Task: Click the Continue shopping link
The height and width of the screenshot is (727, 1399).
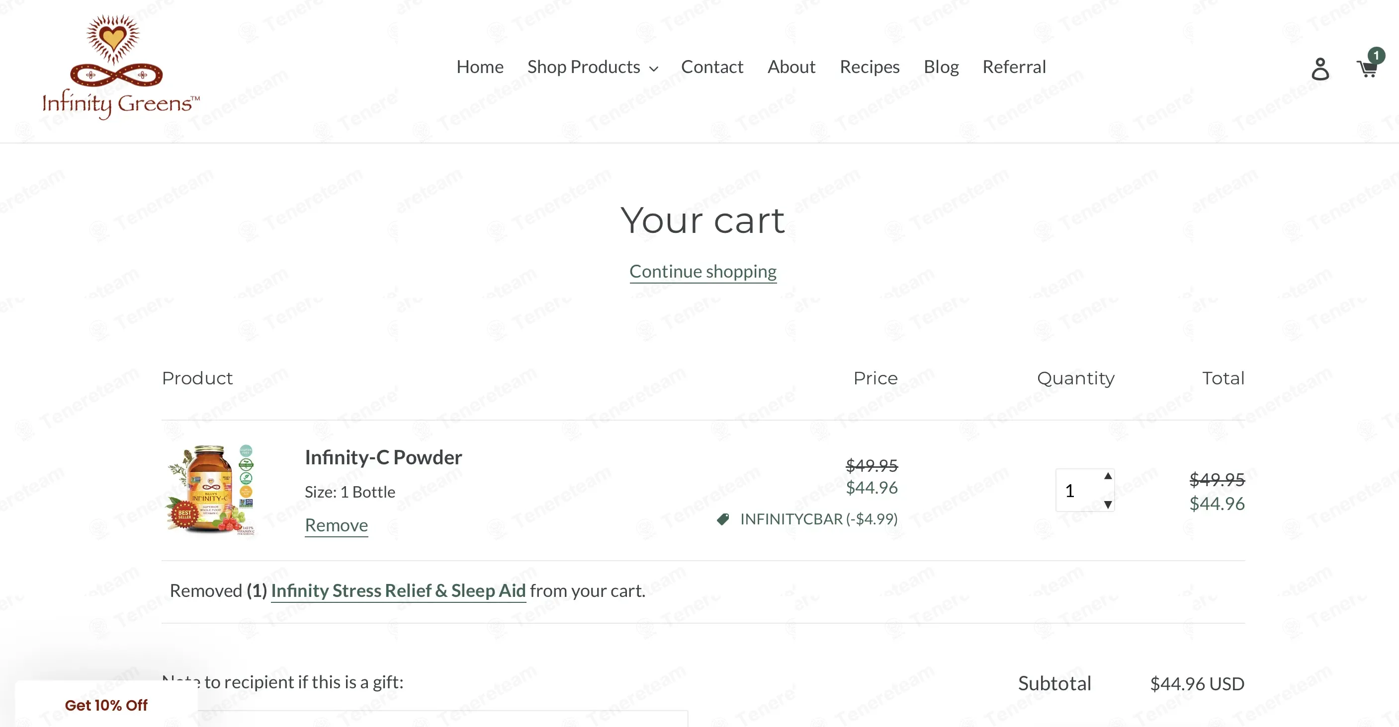Action: pyautogui.click(x=703, y=271)
